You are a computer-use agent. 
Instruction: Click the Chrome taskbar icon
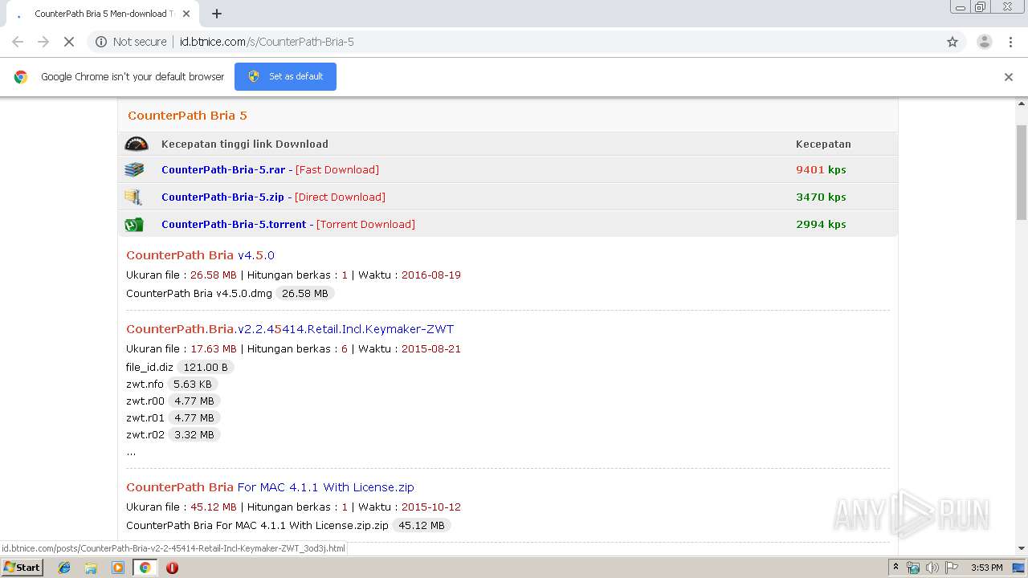click(145, 568)
